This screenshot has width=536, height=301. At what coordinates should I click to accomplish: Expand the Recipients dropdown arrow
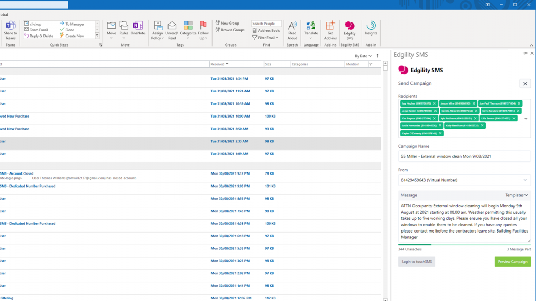[526, 119]
